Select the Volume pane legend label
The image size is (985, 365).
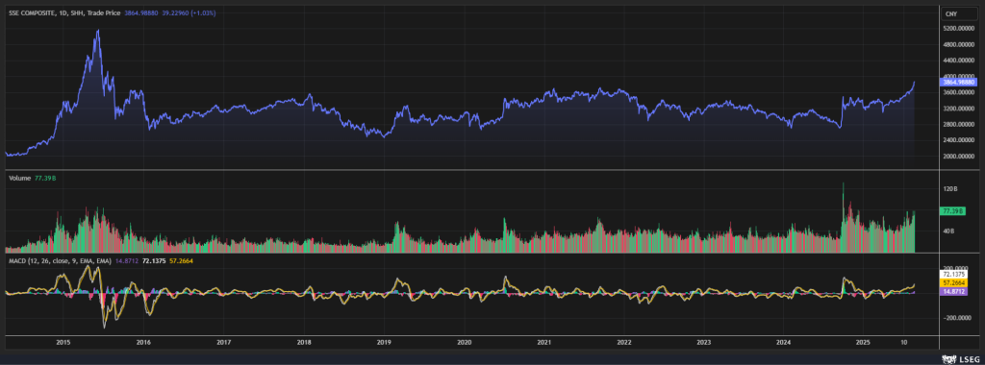(x=19, y=178)
